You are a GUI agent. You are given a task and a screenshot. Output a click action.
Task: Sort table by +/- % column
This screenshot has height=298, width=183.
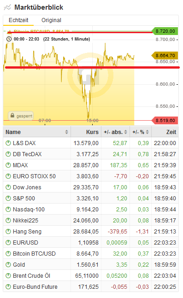coord(147,132)
